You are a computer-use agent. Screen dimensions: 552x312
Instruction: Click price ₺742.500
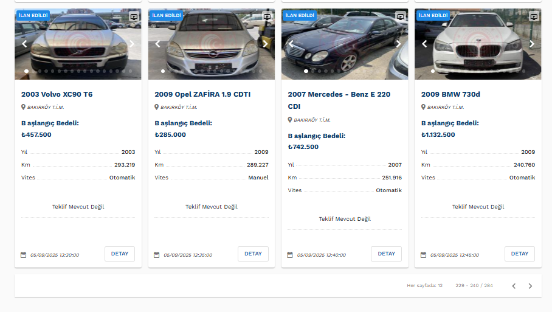303,147
